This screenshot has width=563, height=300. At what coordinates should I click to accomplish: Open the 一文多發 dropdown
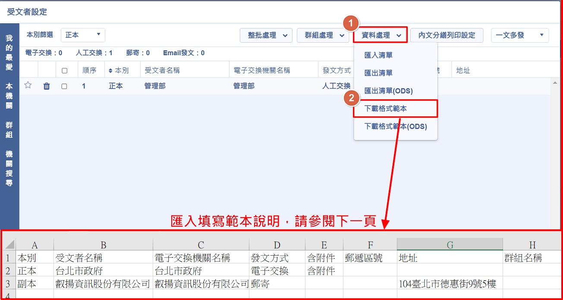(519, 35)
